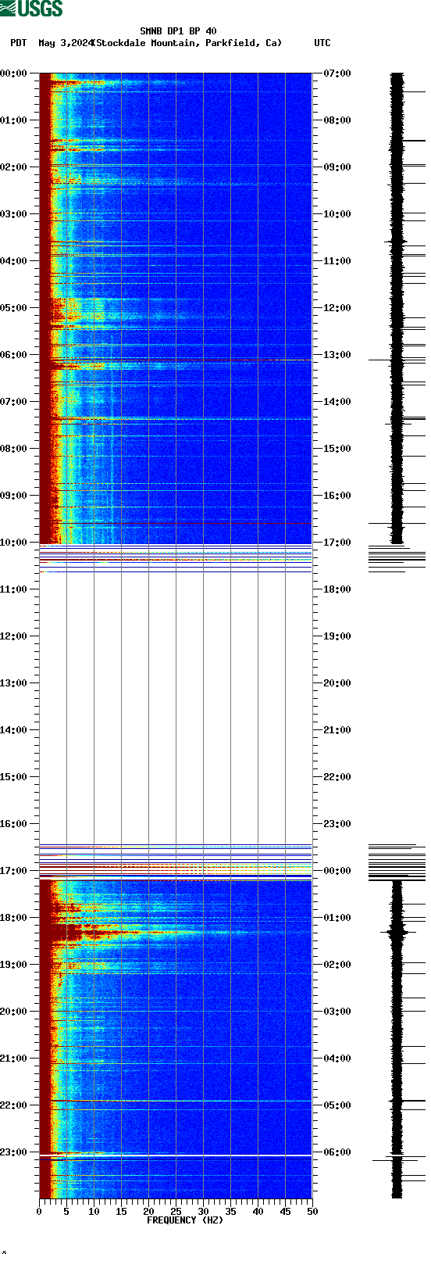This screenshot has width=431, height=1261.
Task: Click the 23:00 UTC time label
Action: (x=337, y=824)
